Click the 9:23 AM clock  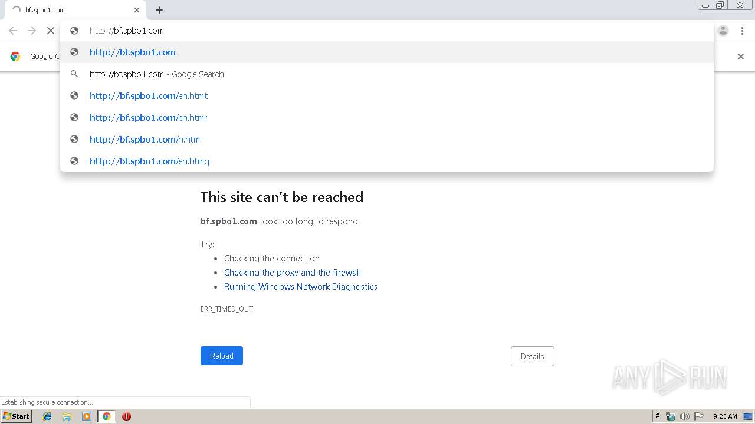tap(725, 416)
